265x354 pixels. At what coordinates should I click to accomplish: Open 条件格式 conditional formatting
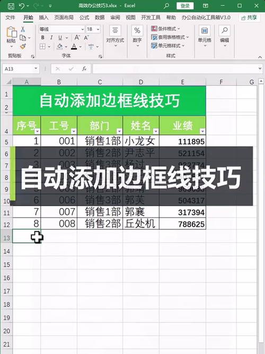165,29
